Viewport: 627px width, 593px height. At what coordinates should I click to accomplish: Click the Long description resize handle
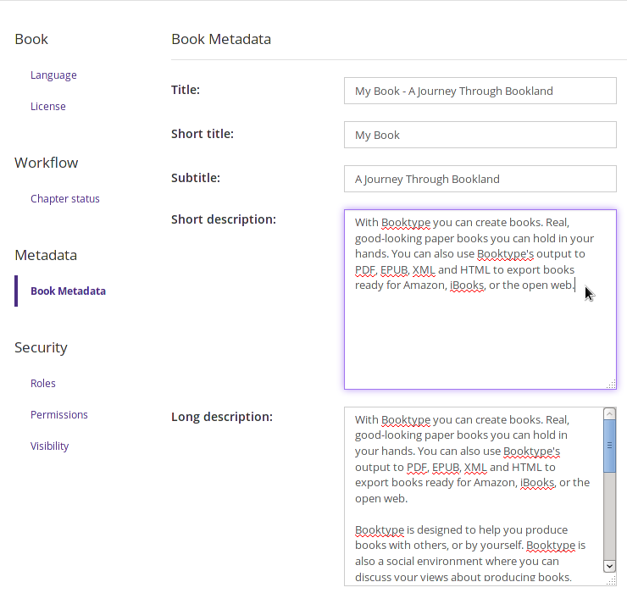pos(611,581)
